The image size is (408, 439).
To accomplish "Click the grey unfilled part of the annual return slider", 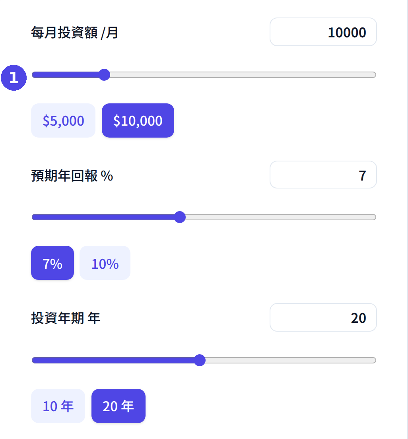I will tap(281, 217).
